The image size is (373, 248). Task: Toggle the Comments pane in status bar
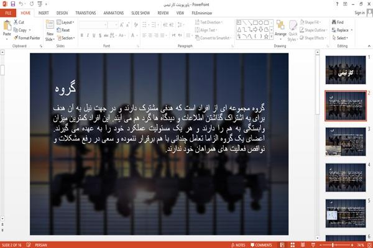click(261, 245)
